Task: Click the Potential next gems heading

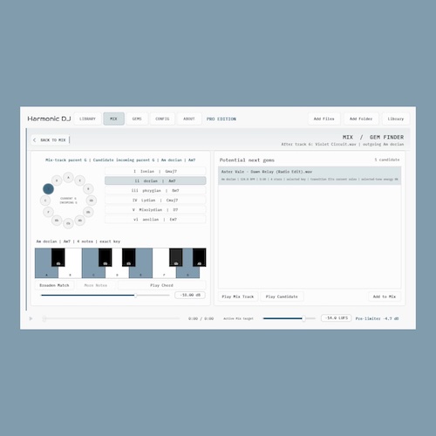Action: [247, 160]
